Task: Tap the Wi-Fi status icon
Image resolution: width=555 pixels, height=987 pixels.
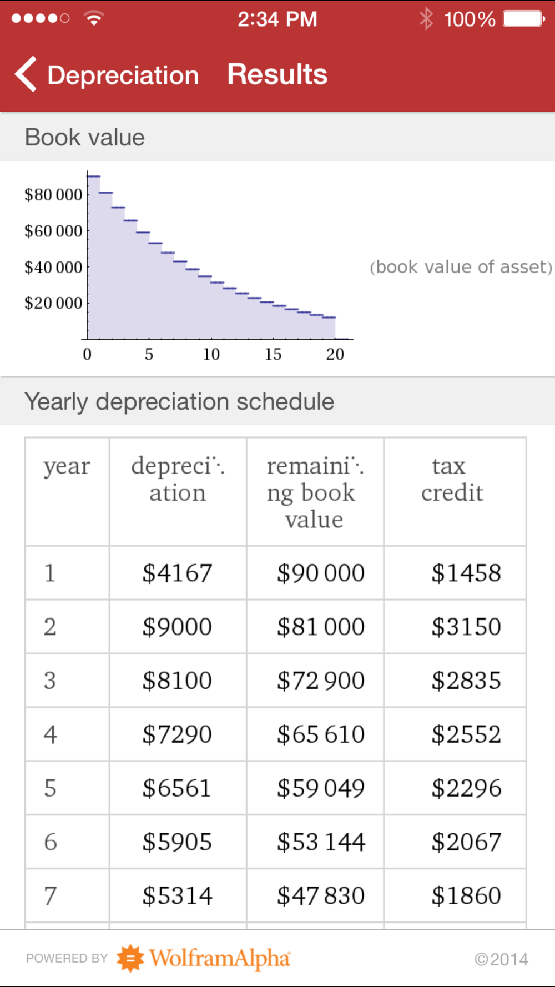Action: click(94, 18)
